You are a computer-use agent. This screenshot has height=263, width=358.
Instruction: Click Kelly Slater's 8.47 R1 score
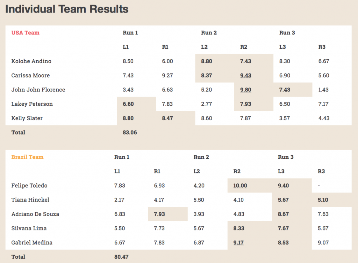click(x=167, y=118)
